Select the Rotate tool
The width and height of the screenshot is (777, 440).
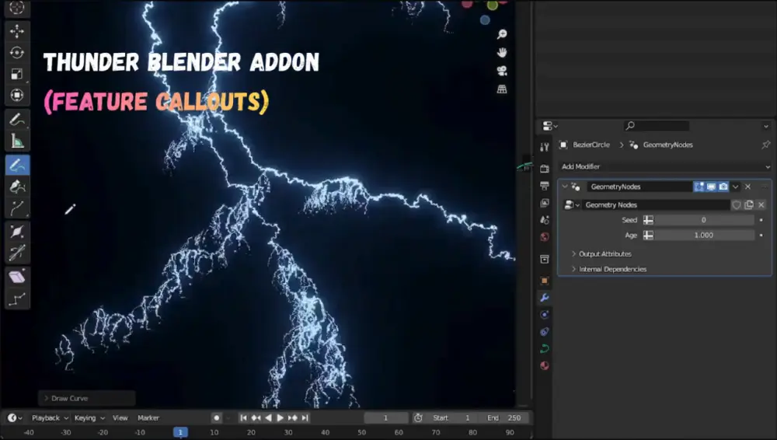pos(17,53)
